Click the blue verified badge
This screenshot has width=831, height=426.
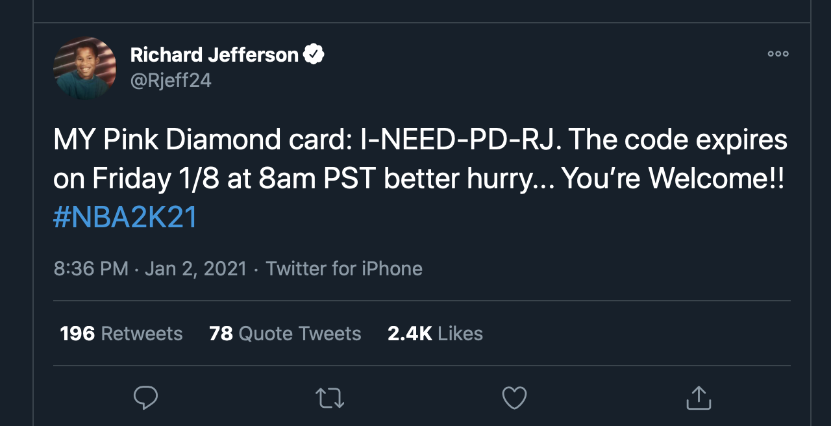(314, 55)
